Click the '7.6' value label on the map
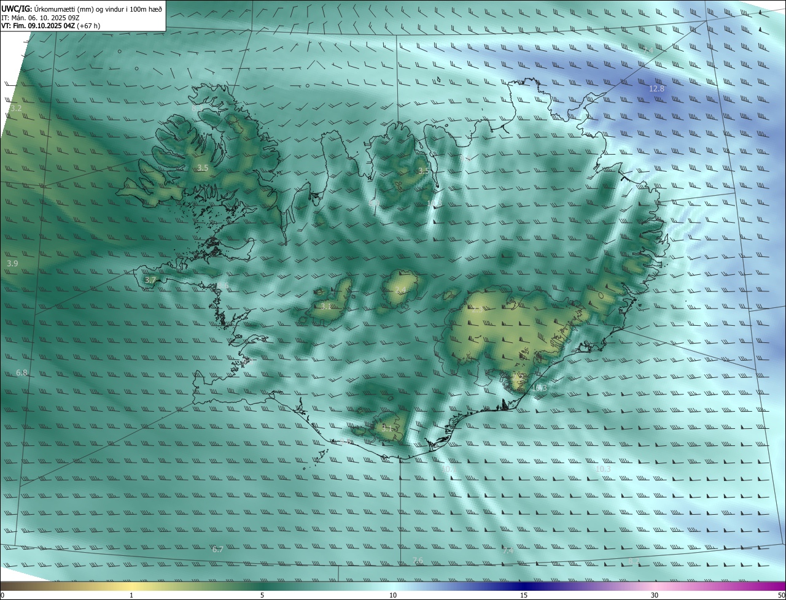This screenshot has height=600, width=786. (418, 560)
